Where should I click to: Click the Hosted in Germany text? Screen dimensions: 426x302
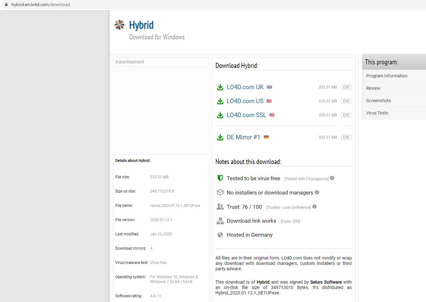[x=249, y=235]
